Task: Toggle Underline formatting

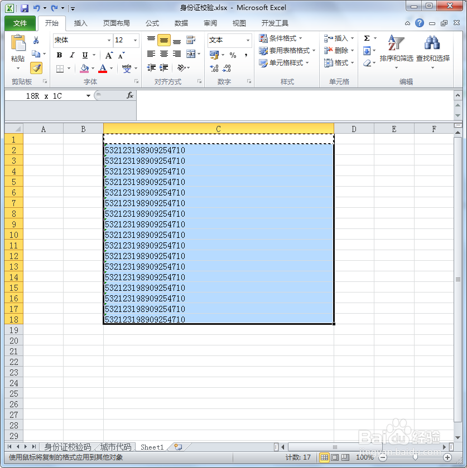Action: (85, 55)
